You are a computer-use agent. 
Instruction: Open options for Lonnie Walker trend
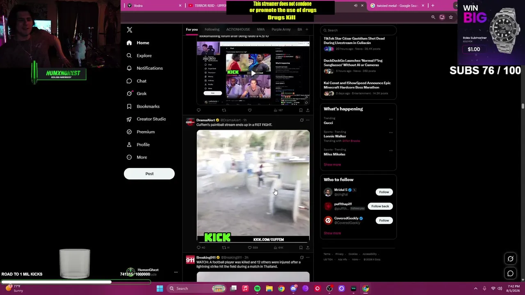[x=391, y=132]
